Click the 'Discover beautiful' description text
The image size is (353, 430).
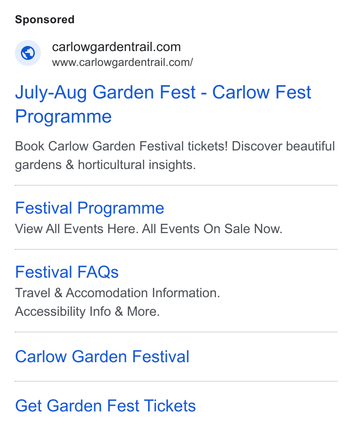pyautogui.click(x=283, y=146)
